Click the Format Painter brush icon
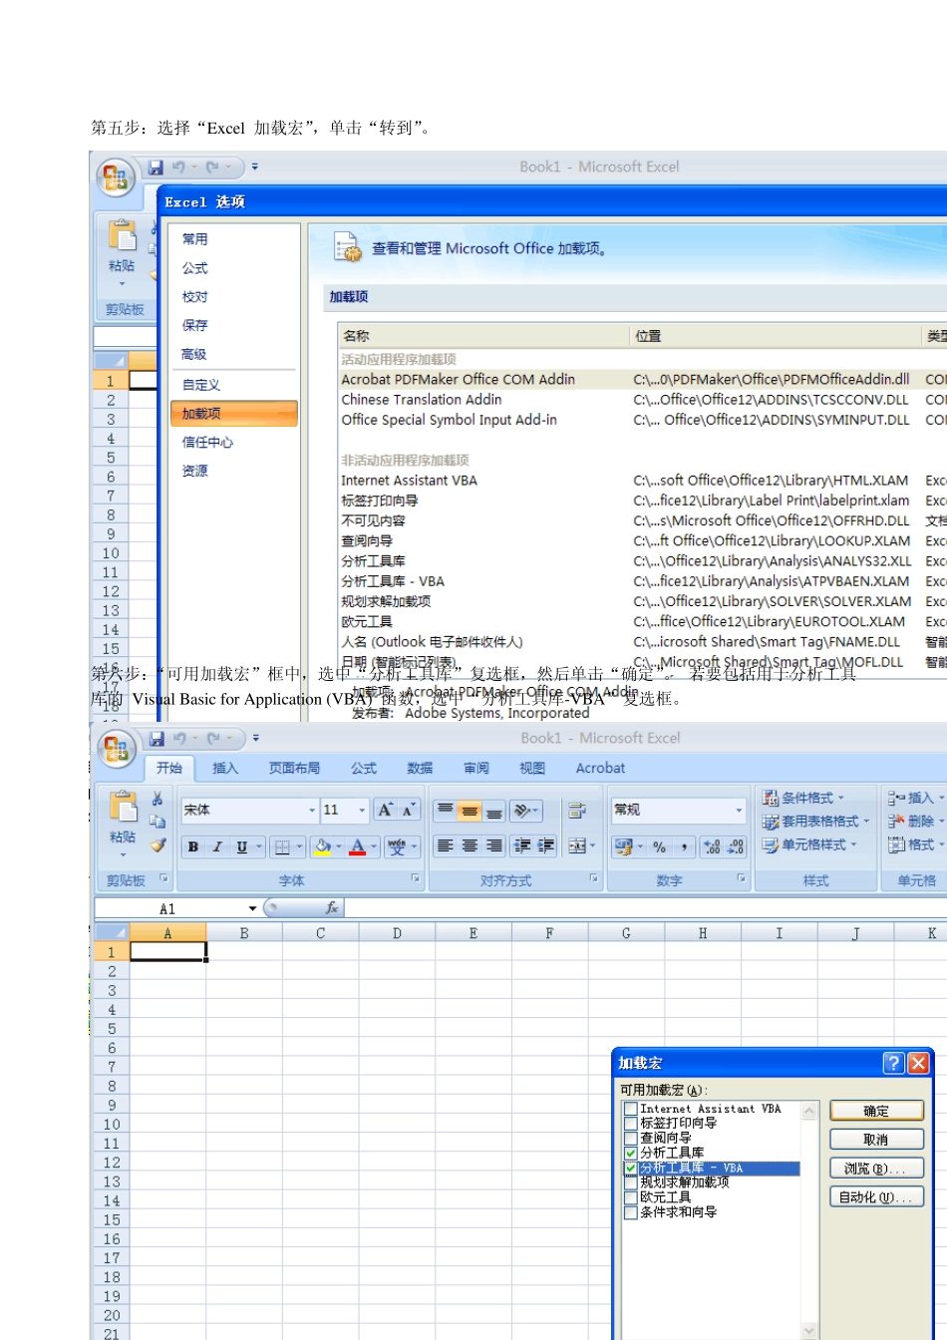Screen dimensions: 947x1340 click(x=158, y=845)
